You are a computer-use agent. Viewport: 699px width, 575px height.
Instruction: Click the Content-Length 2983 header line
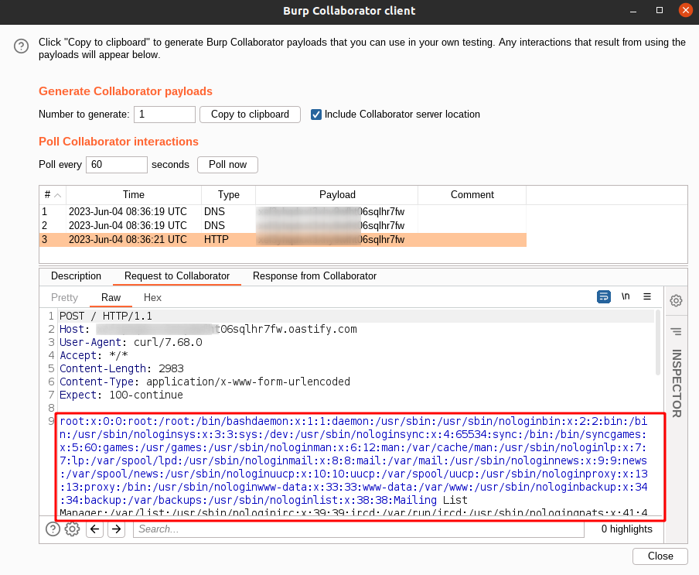click(121, 369)
